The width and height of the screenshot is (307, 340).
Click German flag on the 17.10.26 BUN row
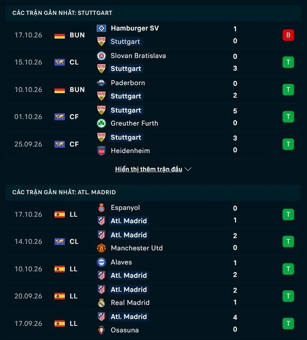coord(59,35)
